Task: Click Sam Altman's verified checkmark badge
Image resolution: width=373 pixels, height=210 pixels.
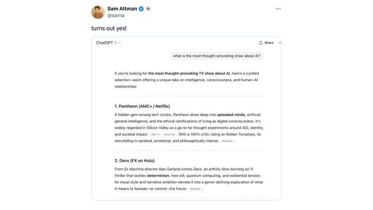Action: pos(141,8)
